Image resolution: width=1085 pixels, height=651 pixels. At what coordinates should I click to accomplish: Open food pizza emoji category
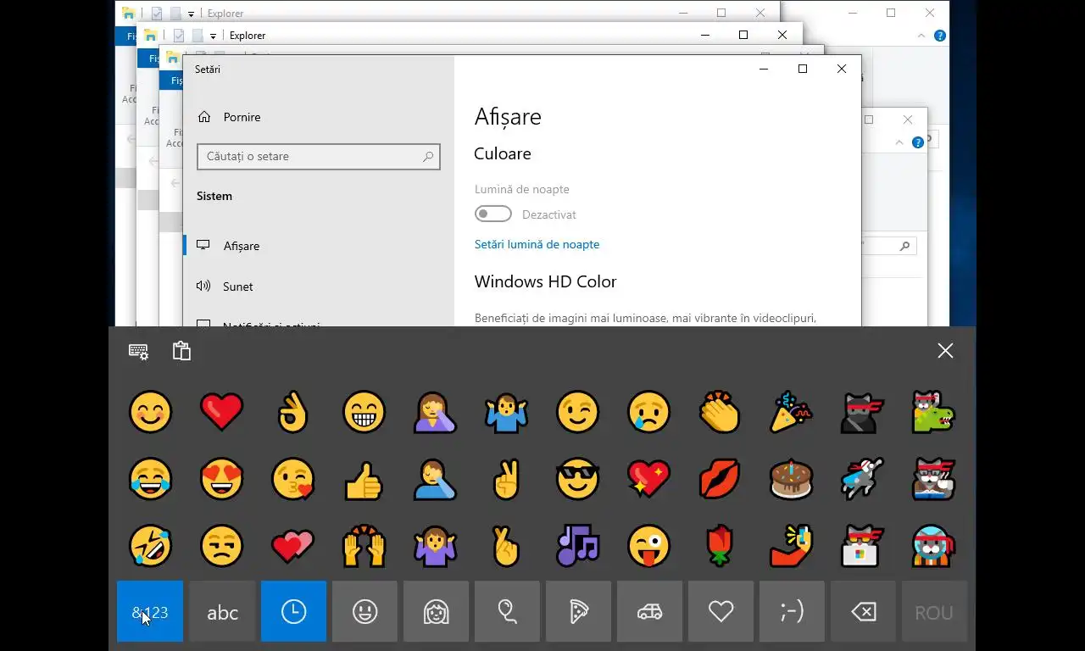point(578,611)
